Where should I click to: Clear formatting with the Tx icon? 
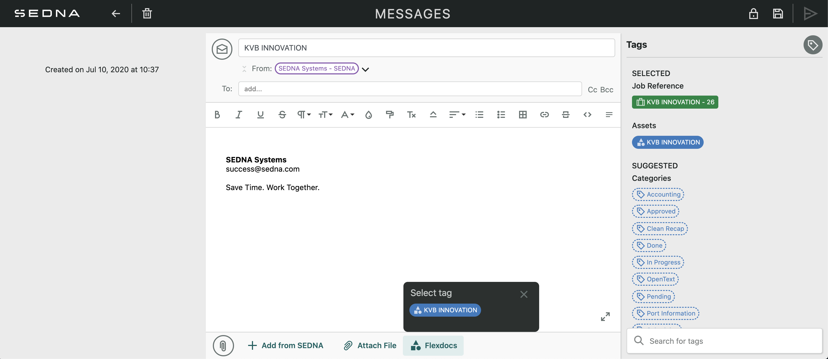412,115
